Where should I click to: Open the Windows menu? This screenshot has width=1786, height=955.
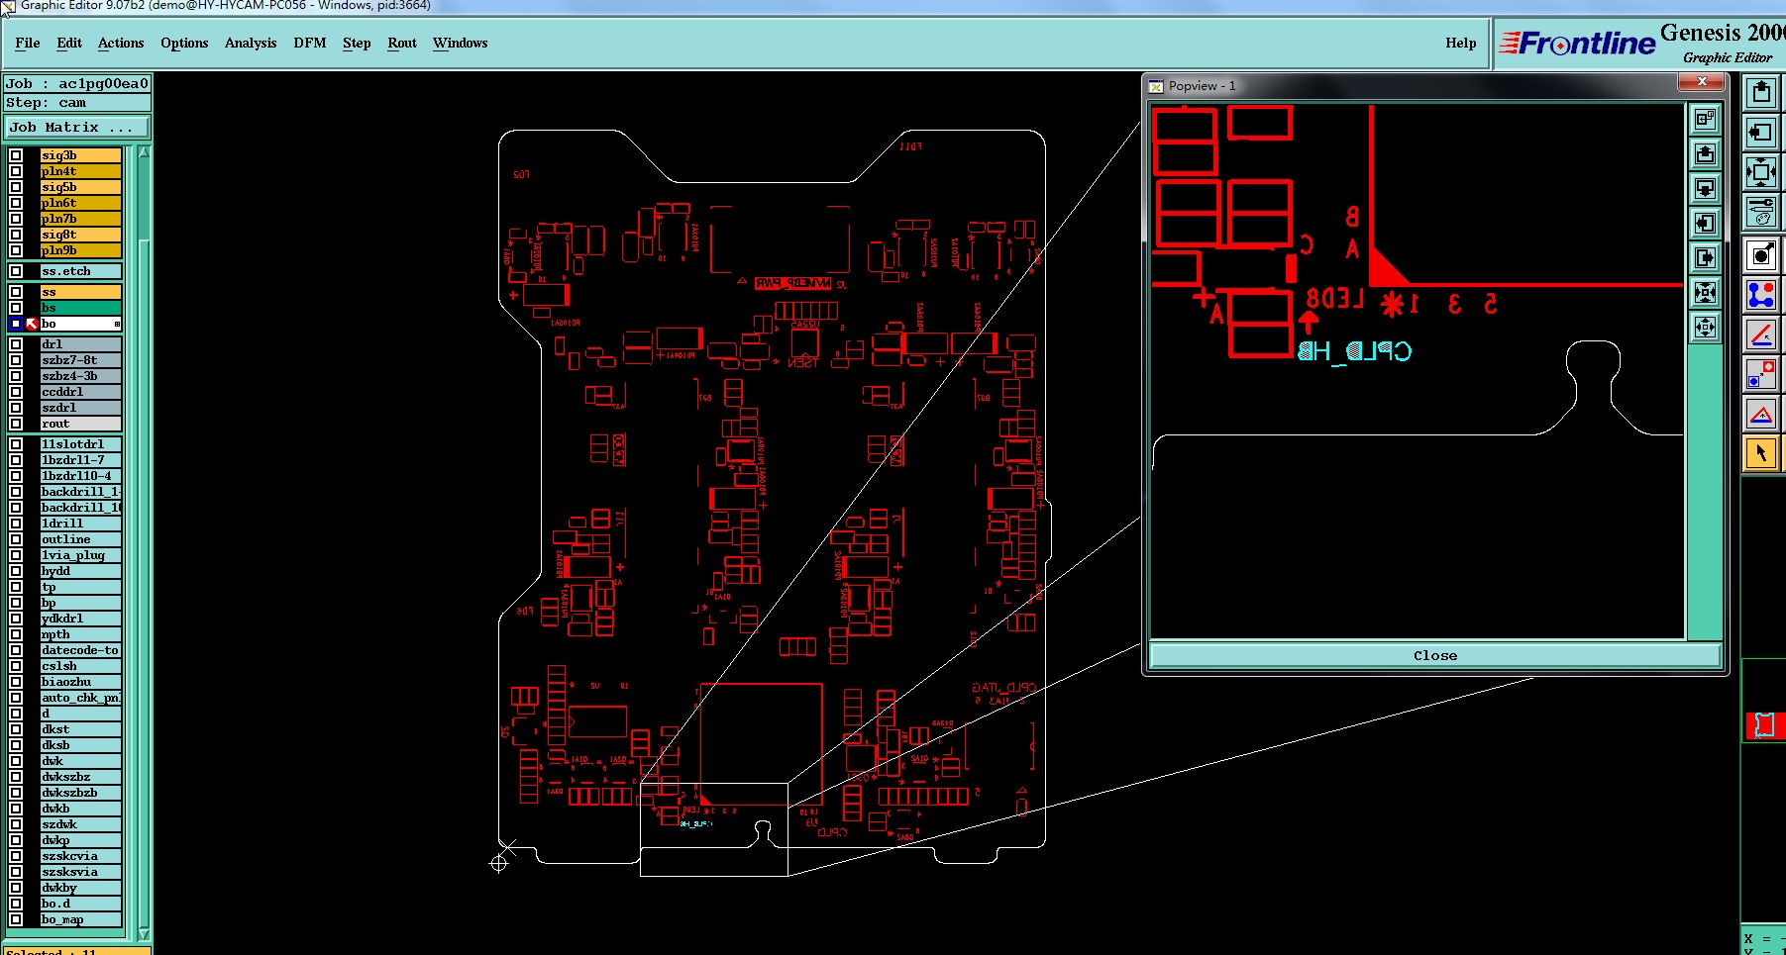point(461,43)
